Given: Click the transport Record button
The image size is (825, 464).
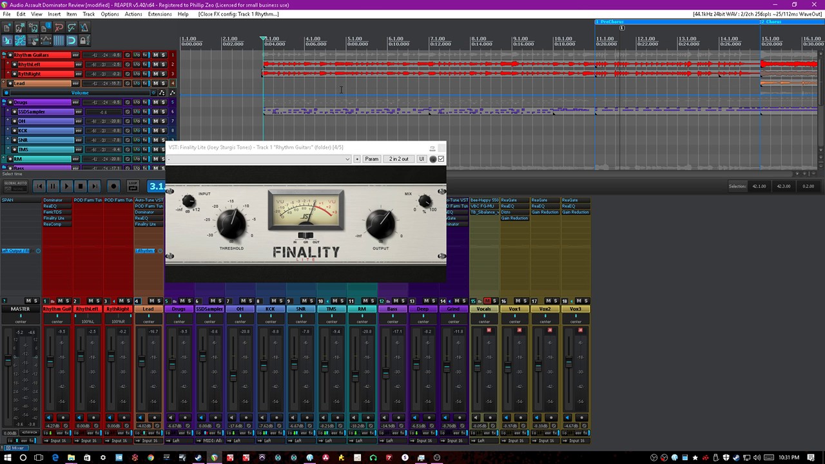Looking at the screenshot, I should point(113,186).
